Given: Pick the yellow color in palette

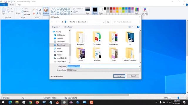Looking at the screenshot, I should (120, 8).
